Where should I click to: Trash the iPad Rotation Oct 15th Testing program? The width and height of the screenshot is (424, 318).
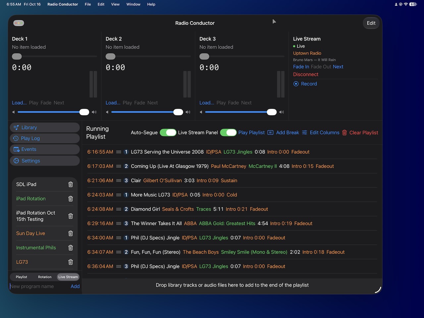tap(71, 216)
